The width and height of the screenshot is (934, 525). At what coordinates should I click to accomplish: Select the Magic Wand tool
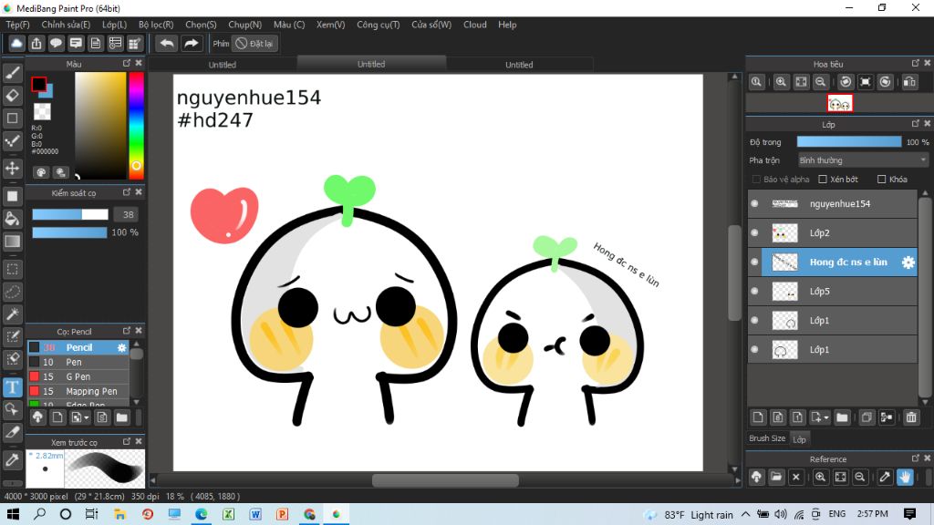(x=13, y=314)
